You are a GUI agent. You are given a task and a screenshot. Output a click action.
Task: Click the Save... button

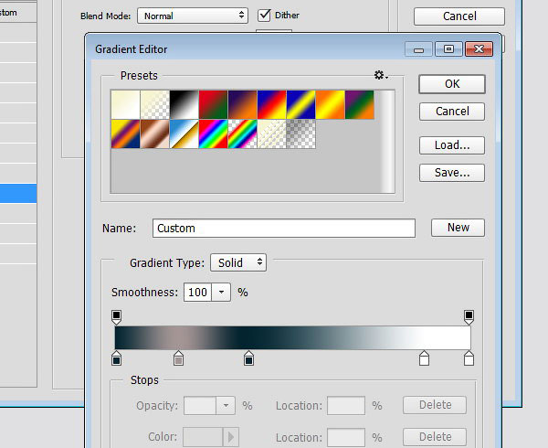tap(452, 173)
